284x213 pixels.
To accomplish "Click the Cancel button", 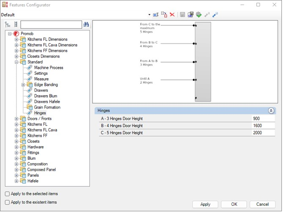I will 262,204.
